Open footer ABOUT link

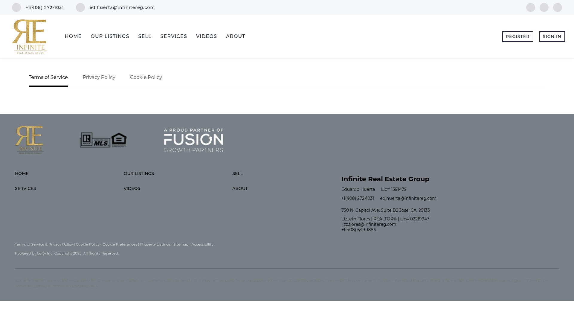(240, 188)
